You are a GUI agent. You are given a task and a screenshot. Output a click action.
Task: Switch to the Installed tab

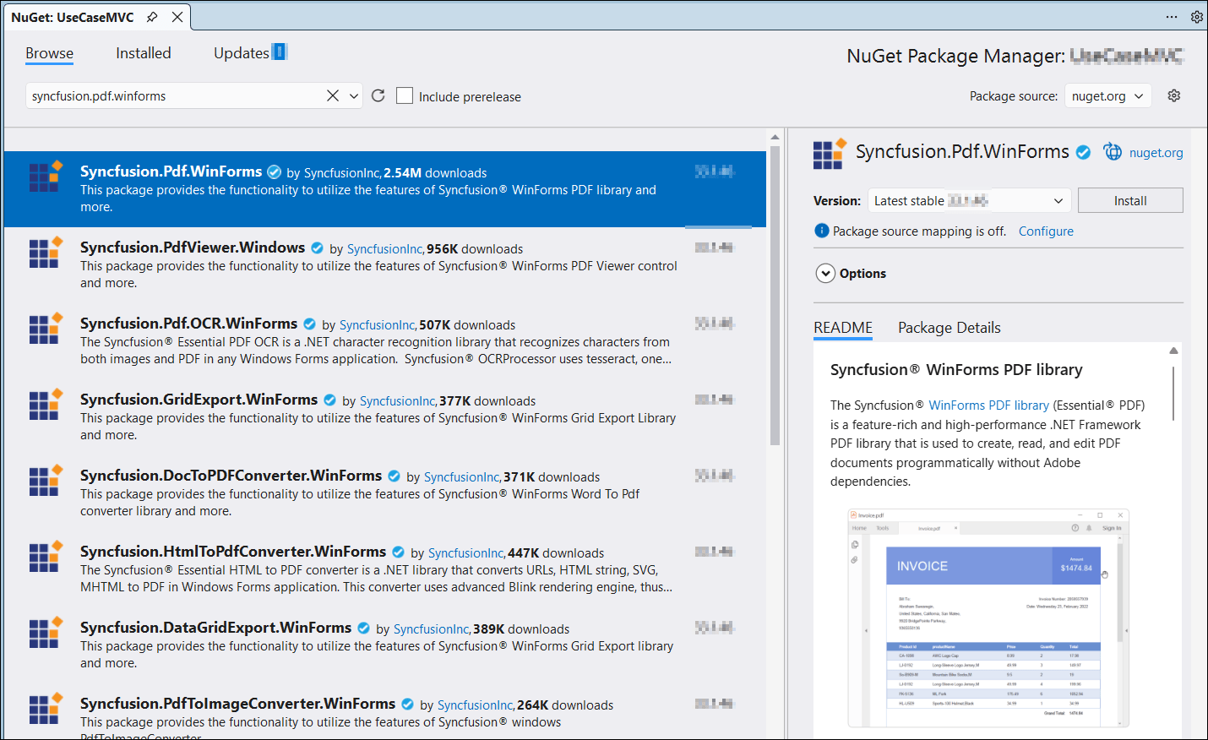click(x=143, y=52)
